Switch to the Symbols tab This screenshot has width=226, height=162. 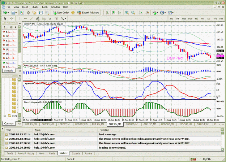click(x=9, y=71)
